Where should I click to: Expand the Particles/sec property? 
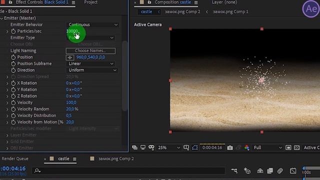[x=7, y=31]
